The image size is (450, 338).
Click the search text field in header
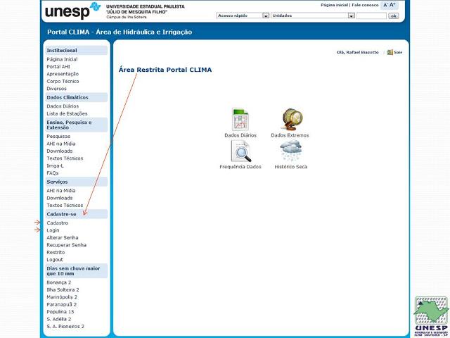(x=371, y=15)
